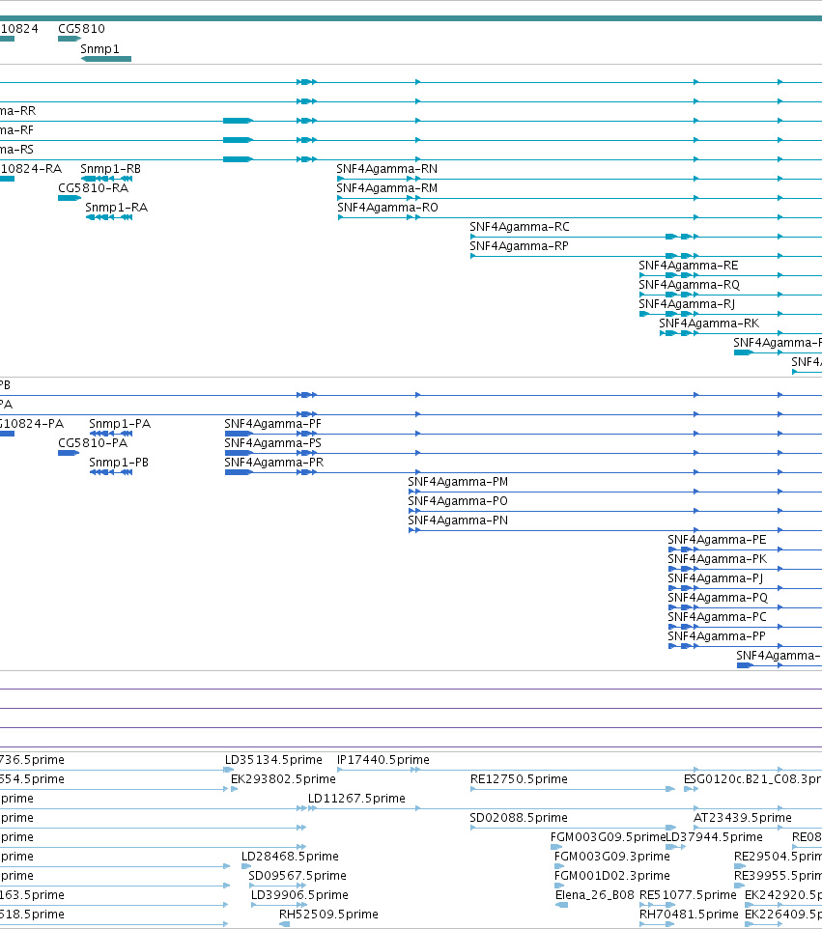Click EST RE12750.5prime
Viewport: 822px width, 929px height.
pos(519,778)
